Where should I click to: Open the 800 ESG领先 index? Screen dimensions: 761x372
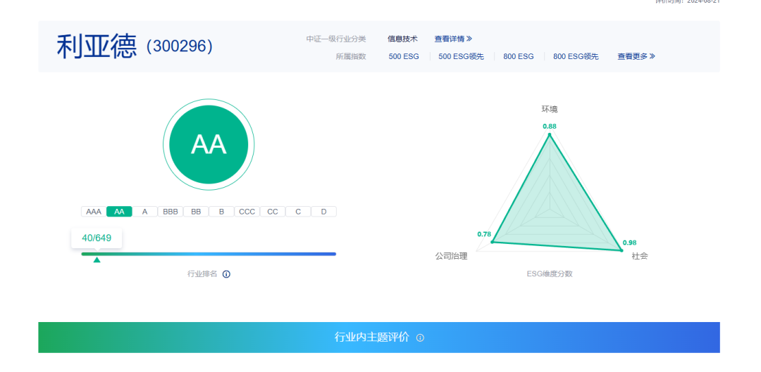click(x=576, y=56)
